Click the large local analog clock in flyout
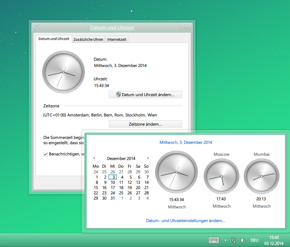Screen dimensions: 290x247 point(176,172)
